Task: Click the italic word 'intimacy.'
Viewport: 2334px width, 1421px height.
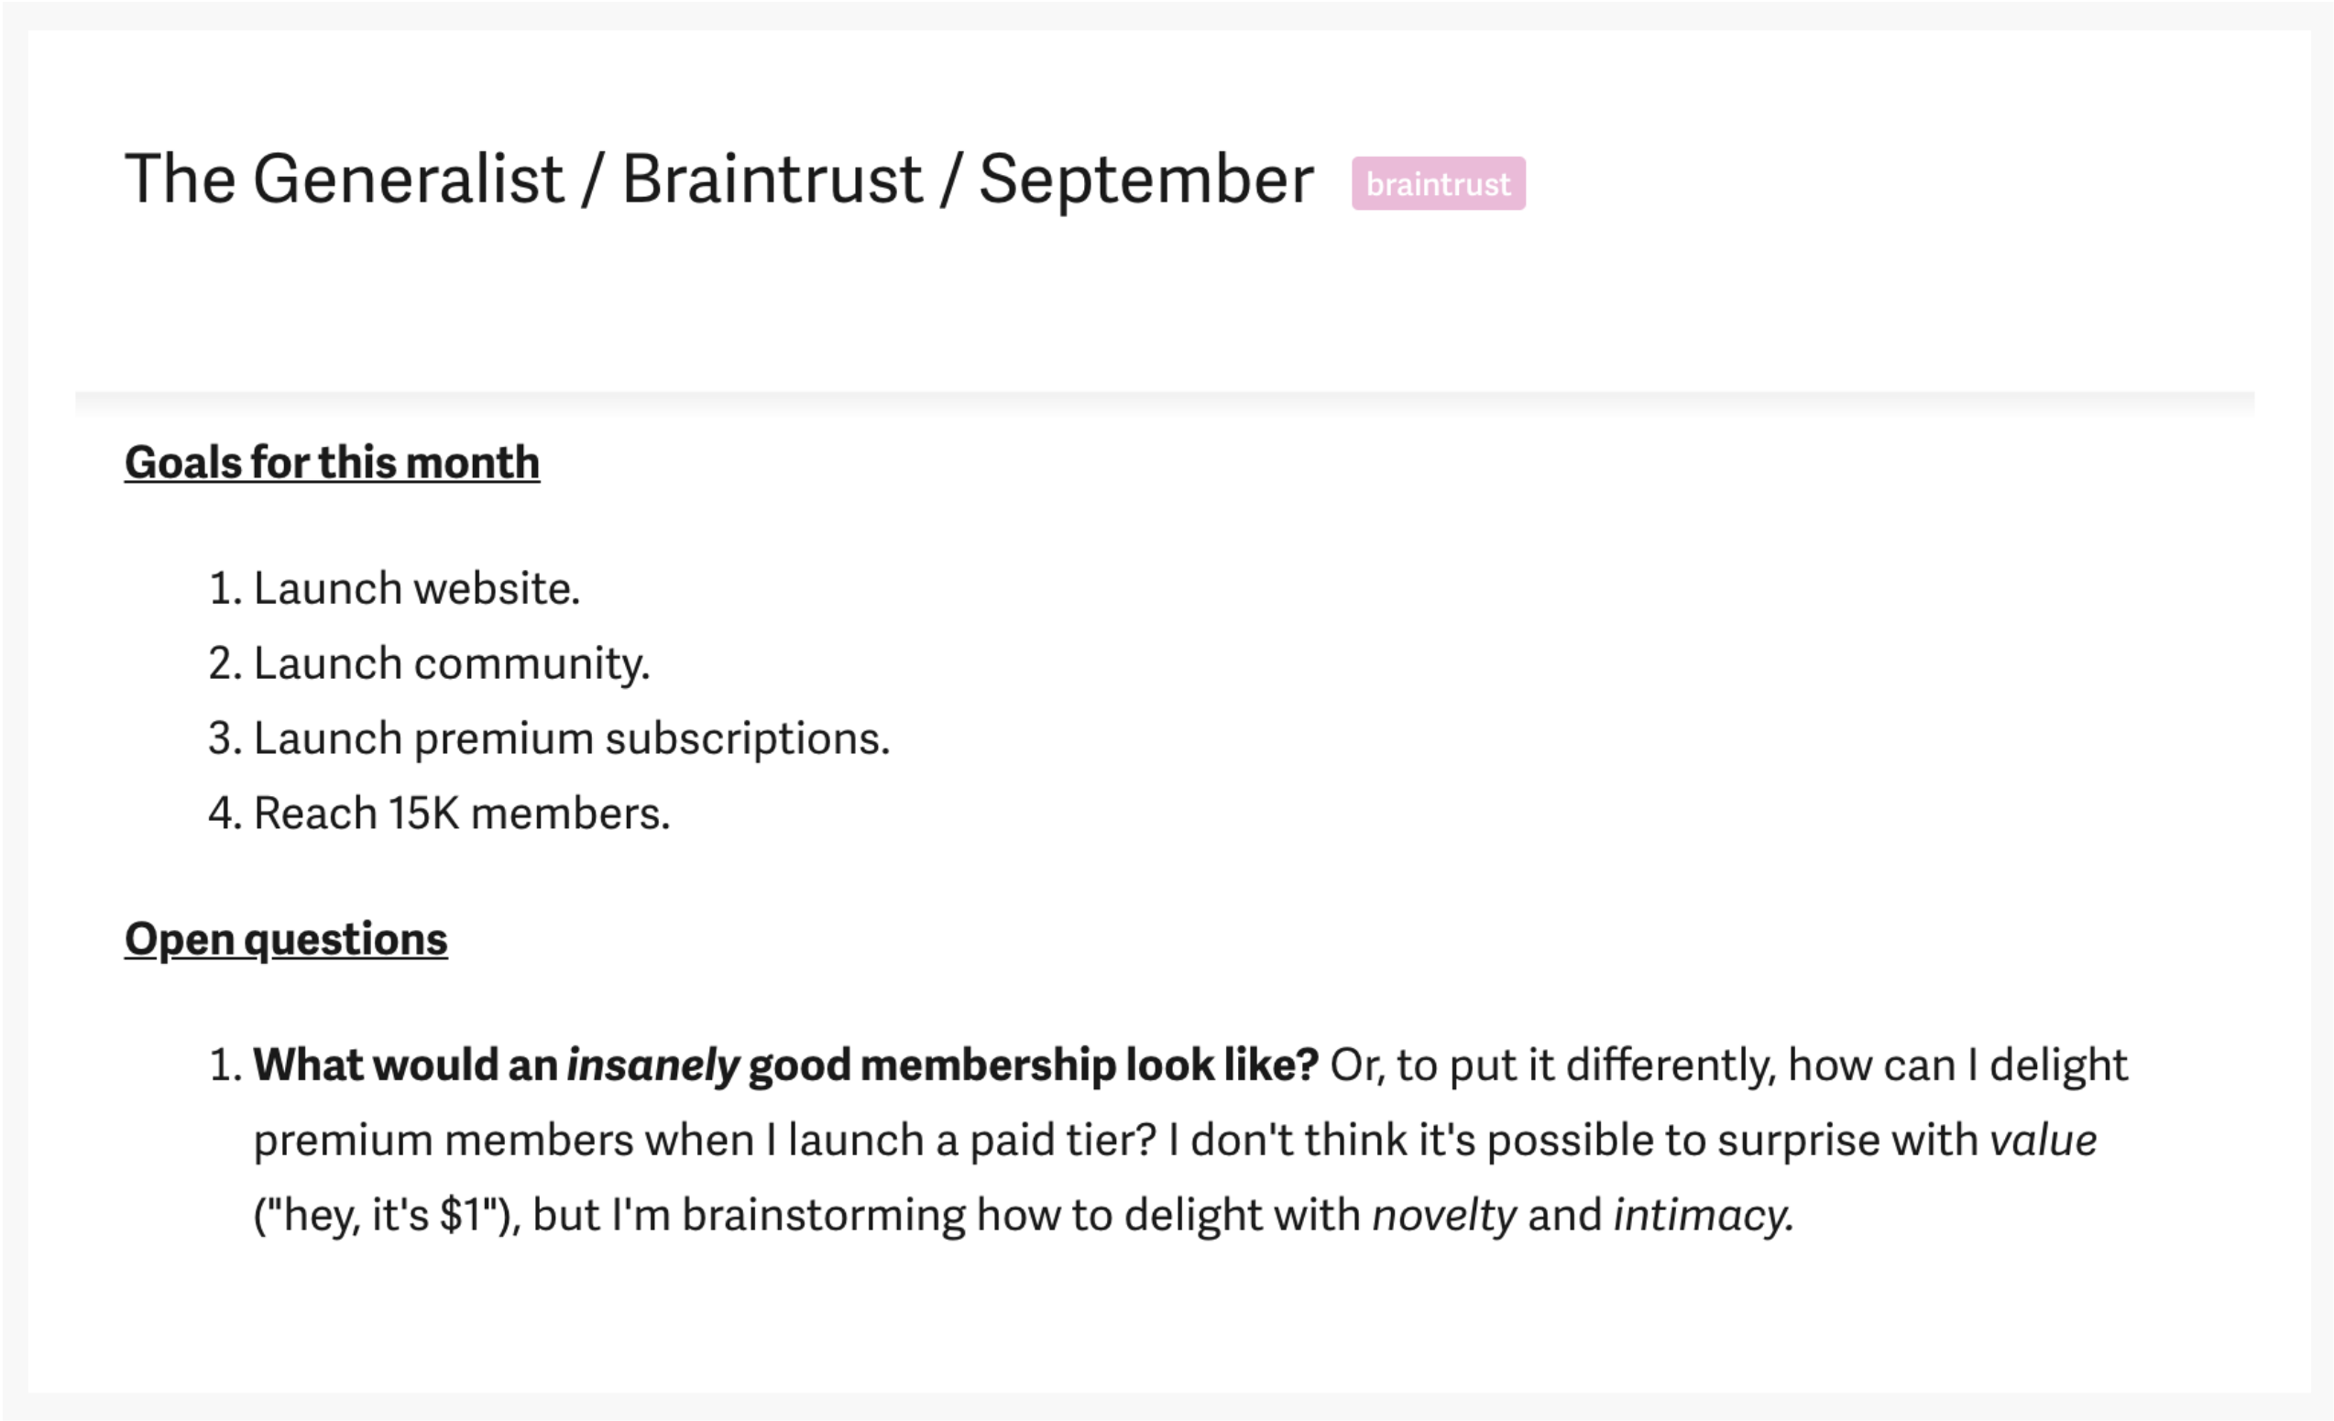Action: pos(1704,1217)
